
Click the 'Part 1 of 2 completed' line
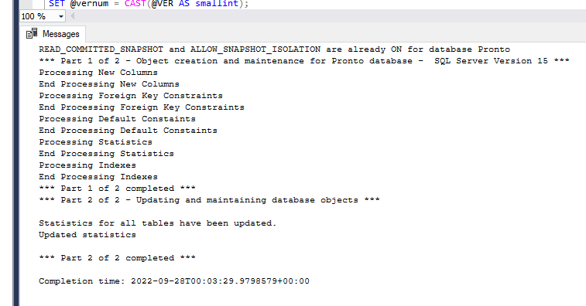[x=117, y=189]
